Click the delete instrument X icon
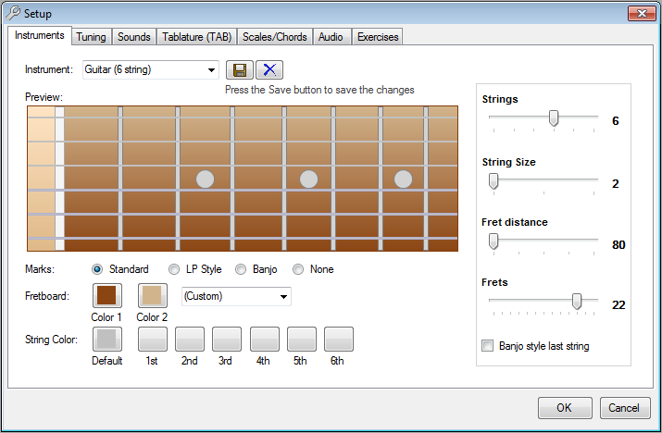The image size is (662, 433). click(x=269, y=70)
